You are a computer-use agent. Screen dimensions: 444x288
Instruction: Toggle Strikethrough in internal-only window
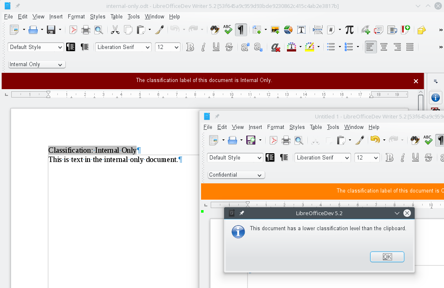pos(229,47)
